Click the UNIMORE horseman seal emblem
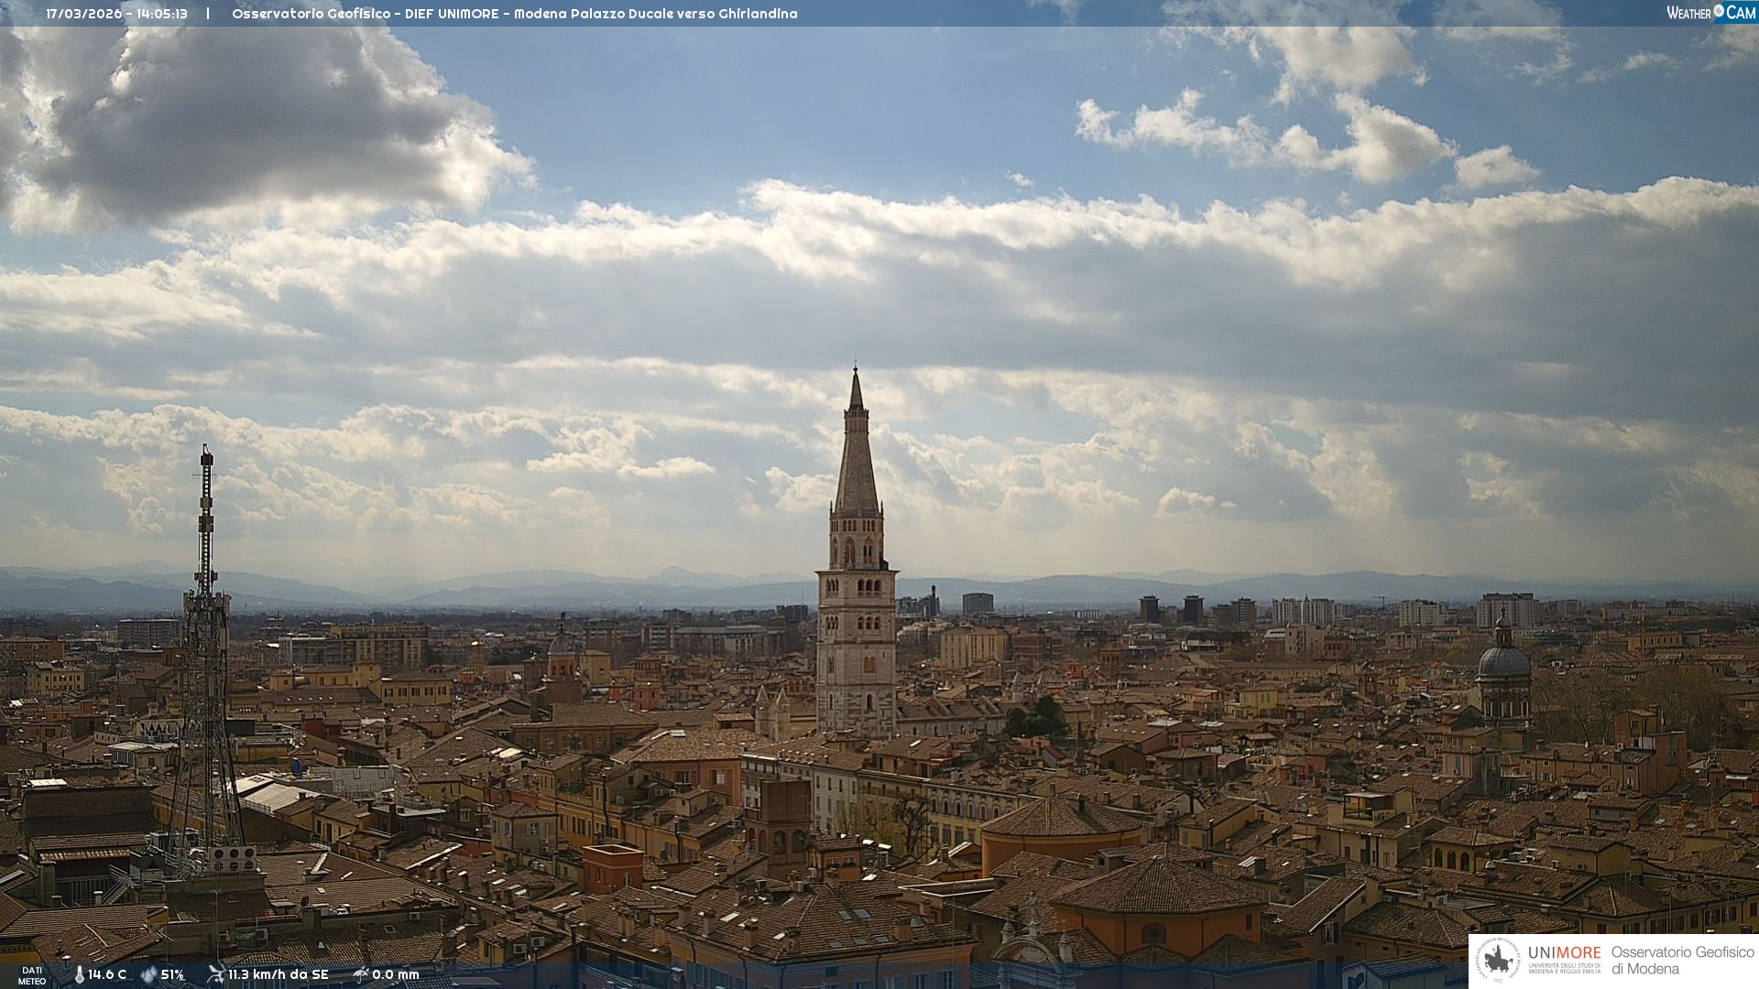 pyautogui.click(x=1499, y=961)
